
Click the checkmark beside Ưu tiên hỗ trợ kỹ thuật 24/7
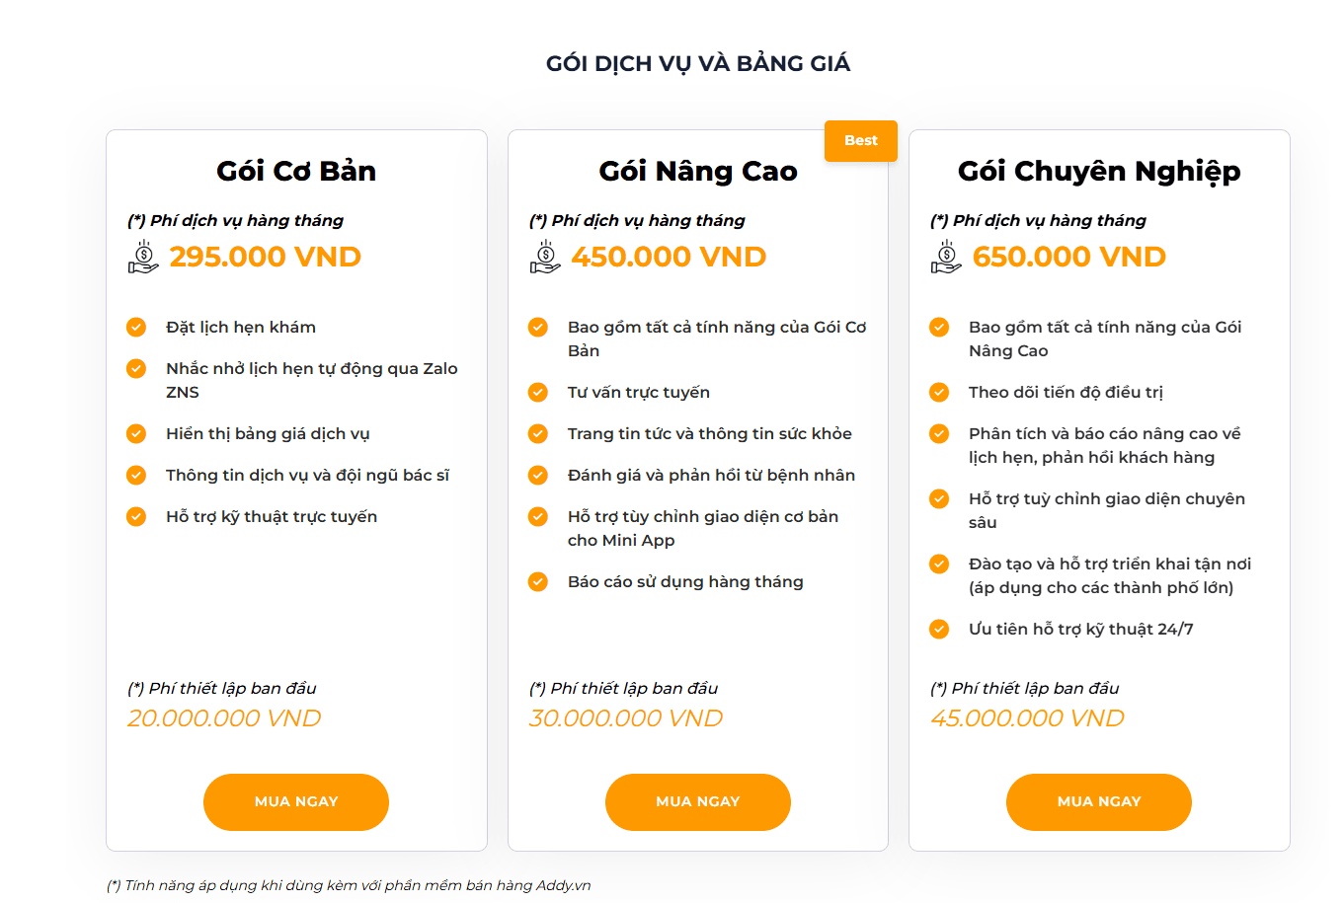pyautogui.click(x=939, y=629)
